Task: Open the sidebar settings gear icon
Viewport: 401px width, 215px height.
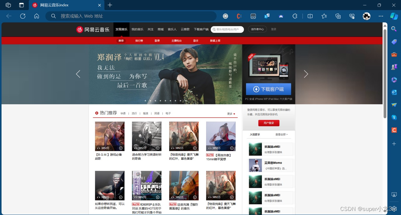Action: [x=394, y=208]
